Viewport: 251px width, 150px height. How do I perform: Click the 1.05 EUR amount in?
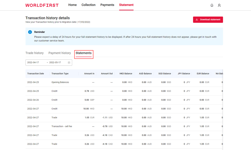point(90,118)
